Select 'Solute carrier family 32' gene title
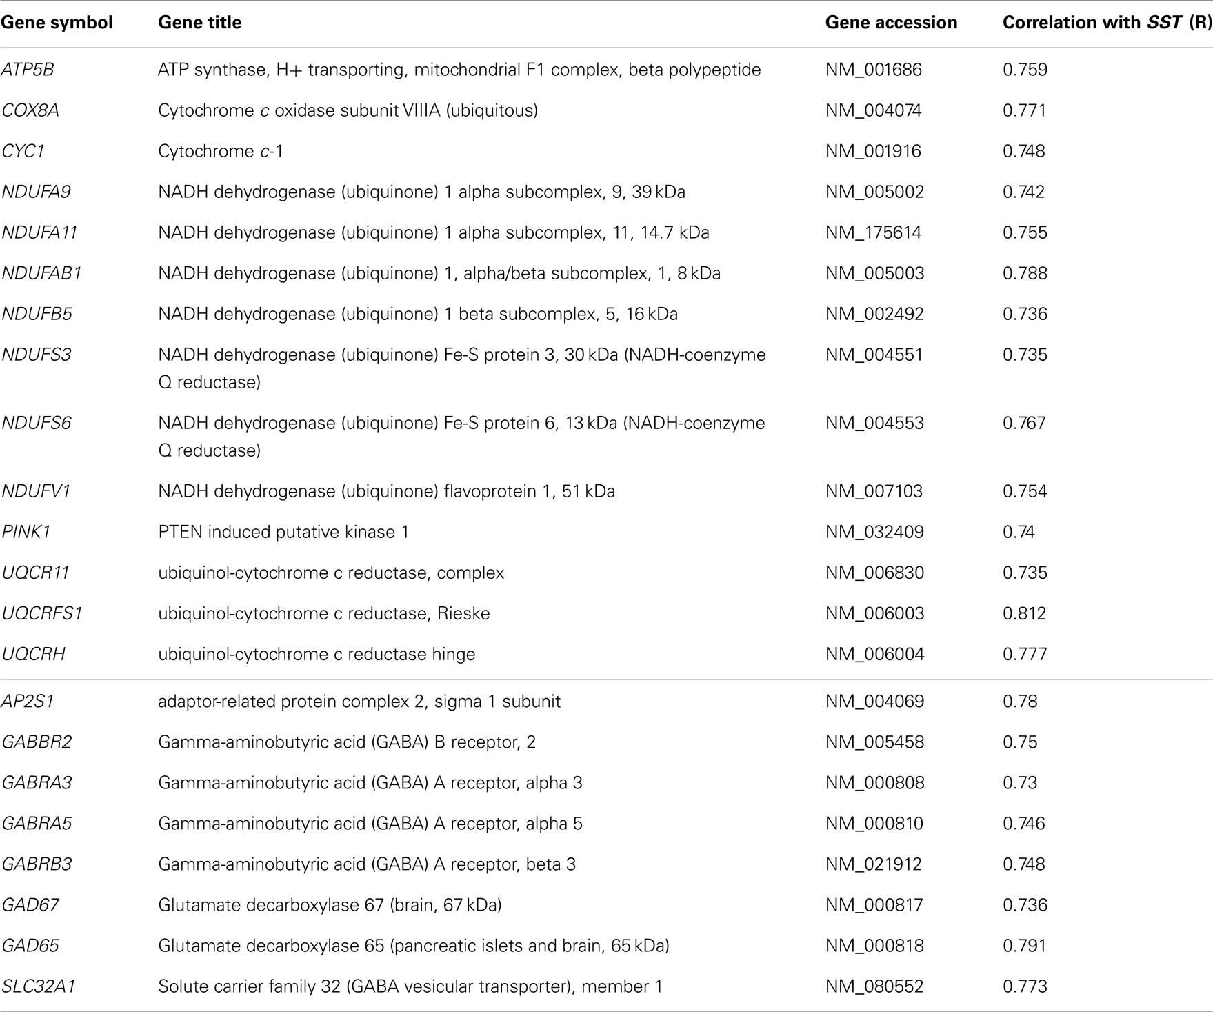This screenshot has height=1012, width=1213. (410, 986)
